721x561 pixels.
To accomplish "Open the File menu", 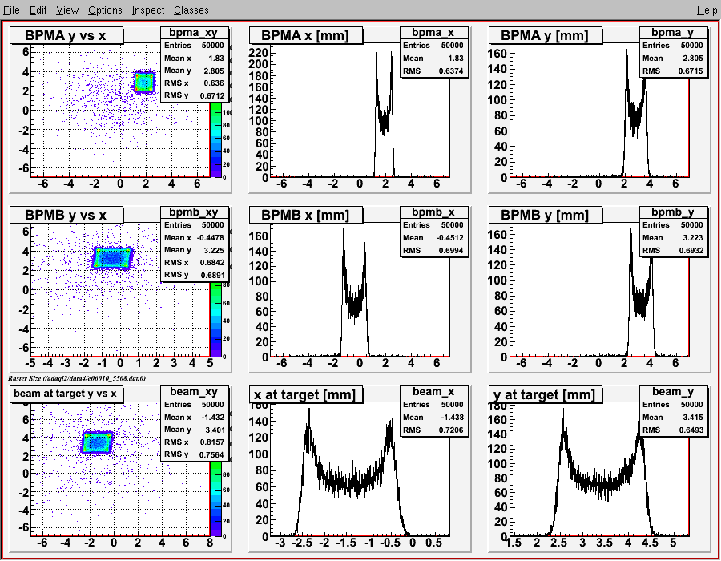I will (x=11, y=10).
